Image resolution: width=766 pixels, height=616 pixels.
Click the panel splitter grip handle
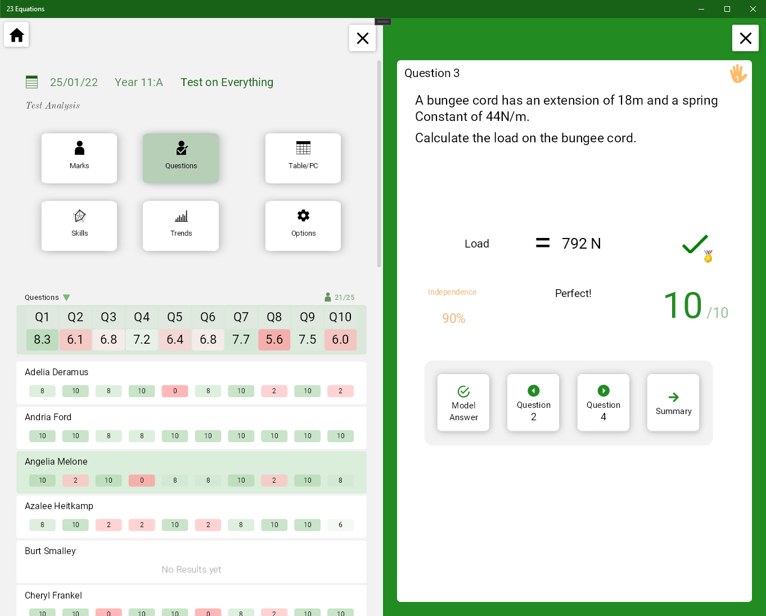click(383, 21)
